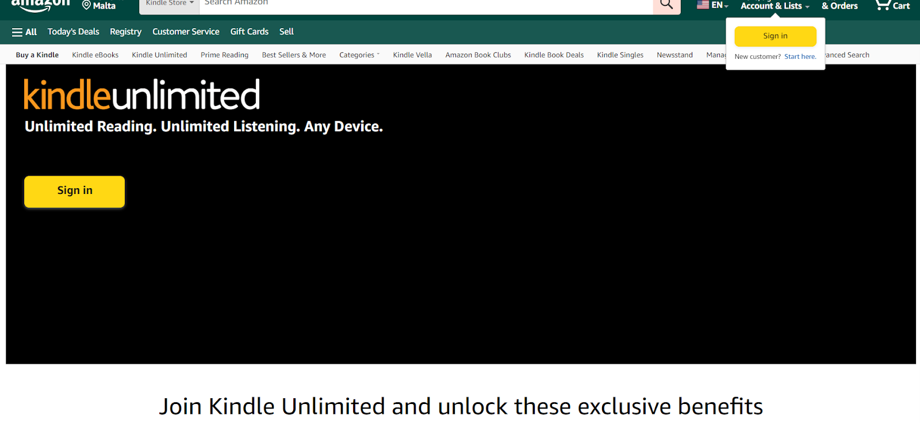Open Gift Cards
Image resolution: width=920 pixels, height=423 pixels.
pos(250,32)
